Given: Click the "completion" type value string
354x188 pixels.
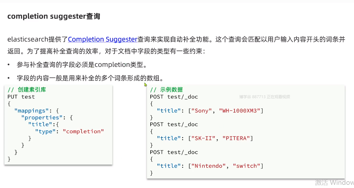Looking at the screenshot, I should click(x=83, y=131).
